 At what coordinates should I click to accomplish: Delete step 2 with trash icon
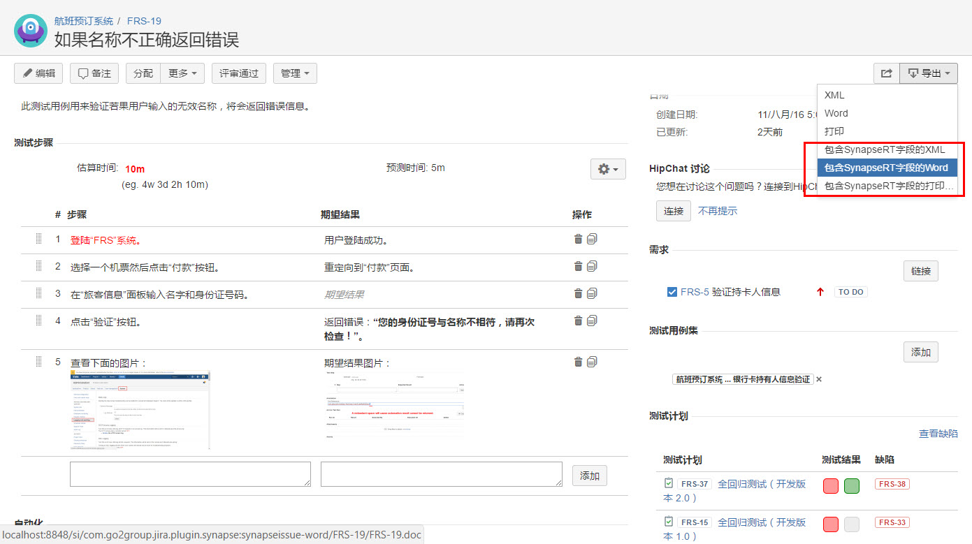click(x=578, y=266)
